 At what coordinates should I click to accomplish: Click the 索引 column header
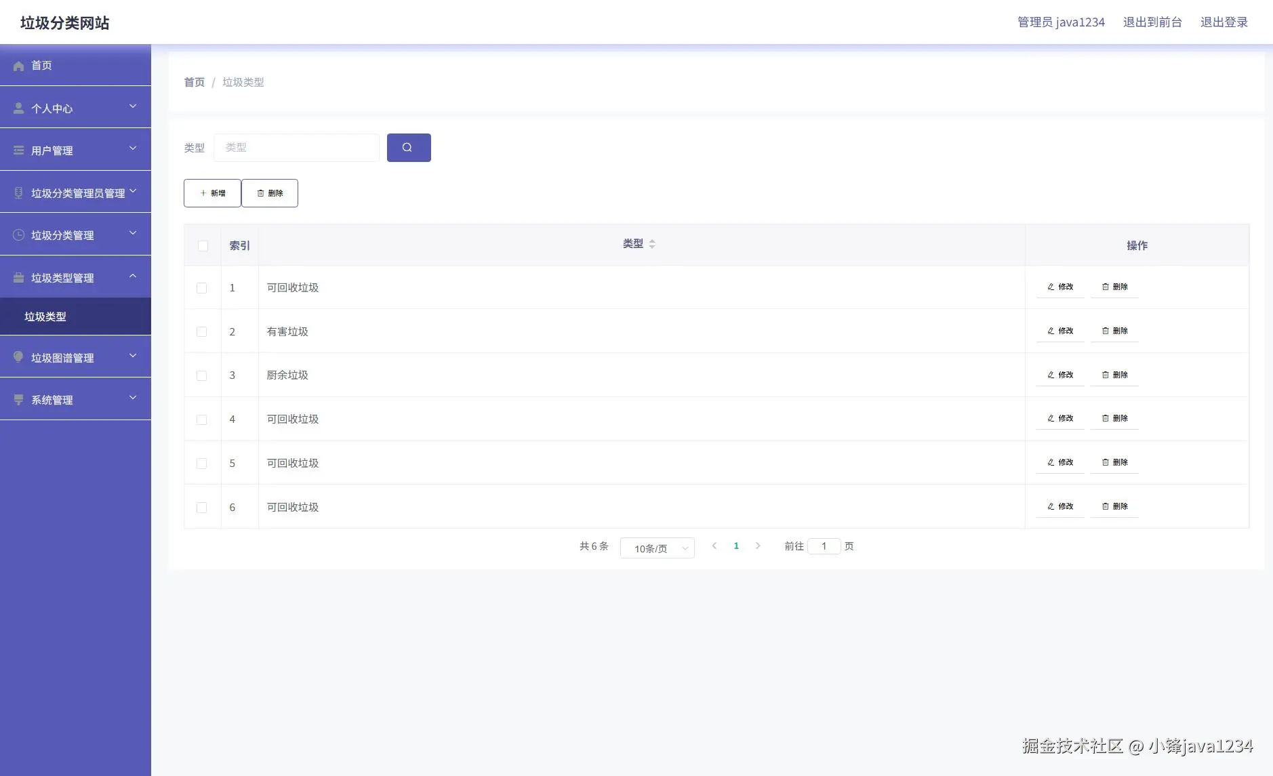(239, 245)
